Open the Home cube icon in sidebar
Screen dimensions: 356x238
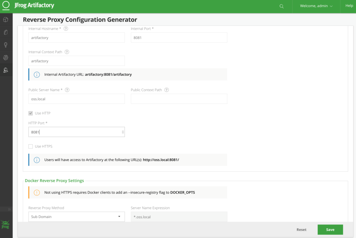pyautogui.click(x=6, y=20)
